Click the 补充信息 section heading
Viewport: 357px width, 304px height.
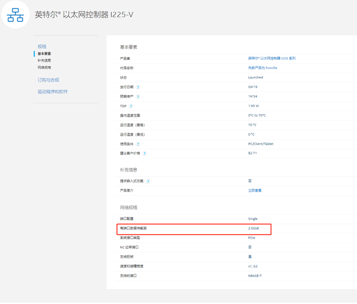(x=129, y=170)
